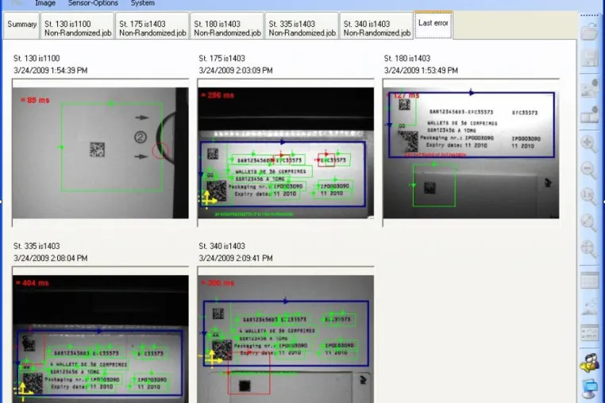Select the St. 175 is1403 camera image
Image resolution: width=605 pixels, height=403 pixels.
pyautogui.click(x=286, y=153)
